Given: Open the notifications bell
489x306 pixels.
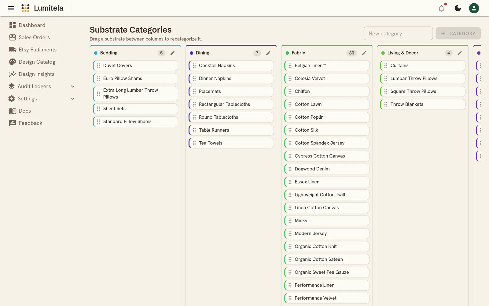Looking at the screenshot, I should pyautogui.click(x=441, y=8).
